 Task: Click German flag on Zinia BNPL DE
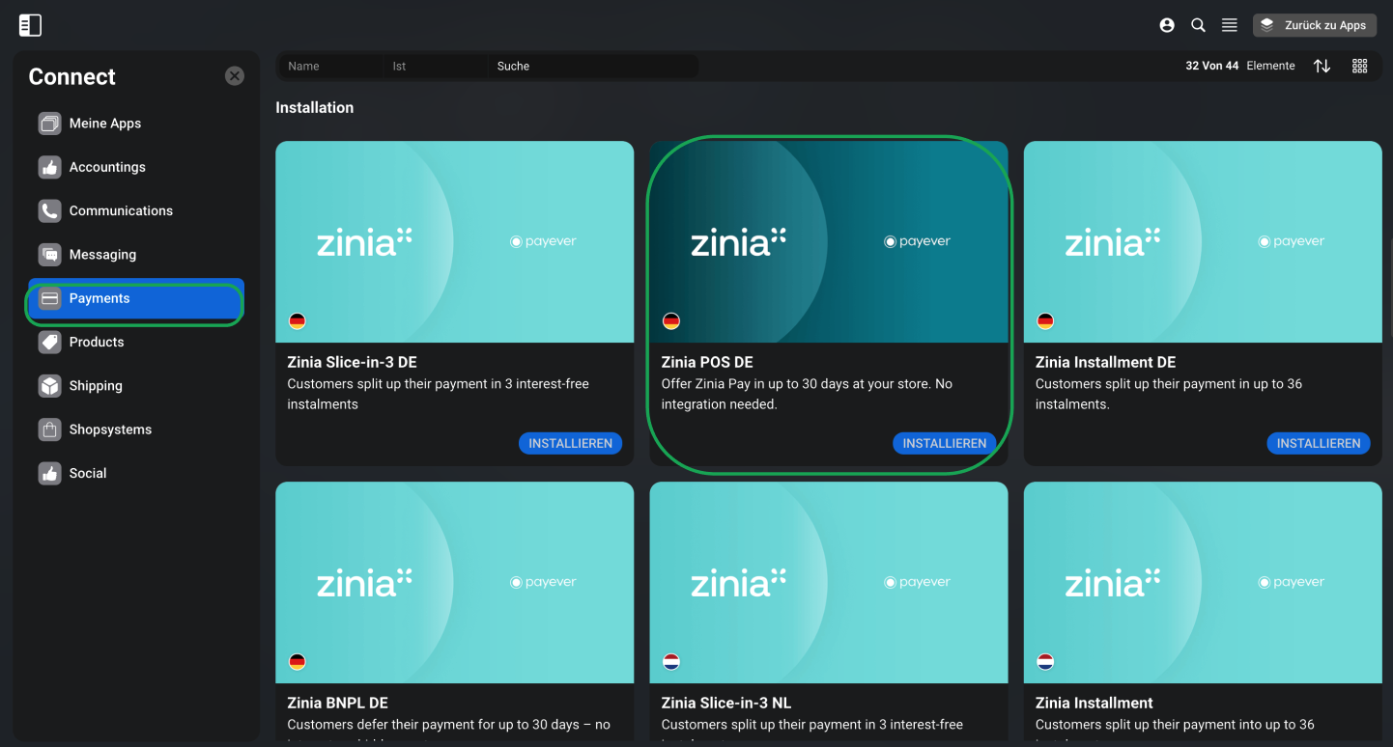coord(298,662)
